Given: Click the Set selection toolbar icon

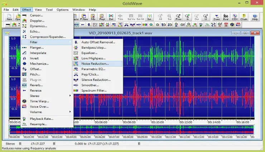Looking at the screenshot, I should coord(149,17).
